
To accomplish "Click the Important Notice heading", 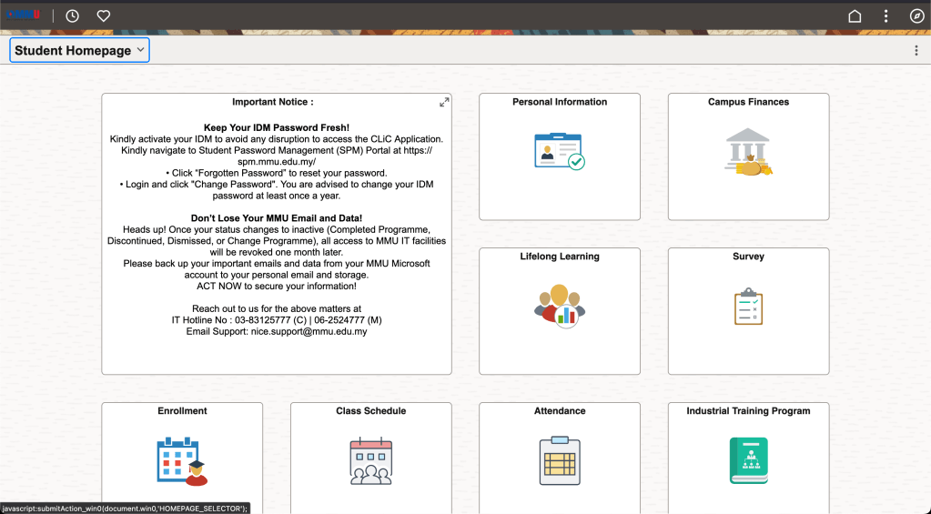I will (x=272, y=102).
